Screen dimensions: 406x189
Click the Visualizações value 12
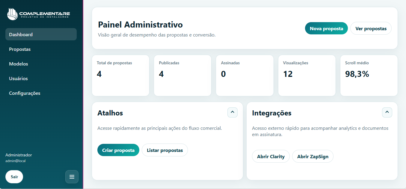[288, 74]
